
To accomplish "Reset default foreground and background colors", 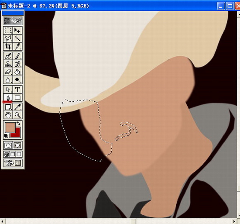I will 6,136.
